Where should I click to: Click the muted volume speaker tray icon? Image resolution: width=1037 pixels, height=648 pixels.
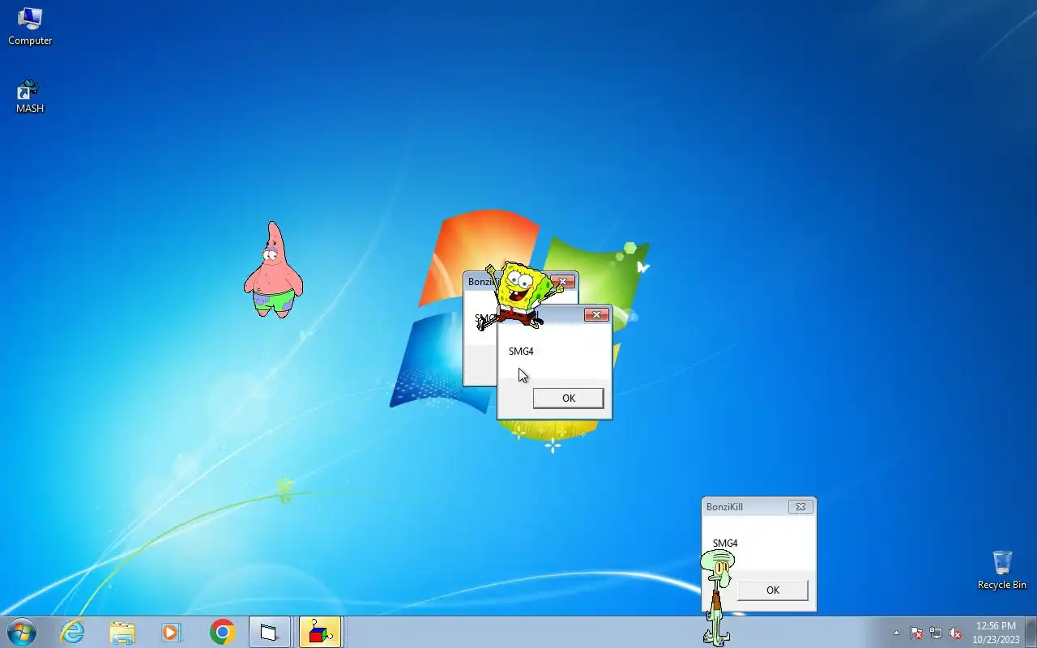[955, 633]
